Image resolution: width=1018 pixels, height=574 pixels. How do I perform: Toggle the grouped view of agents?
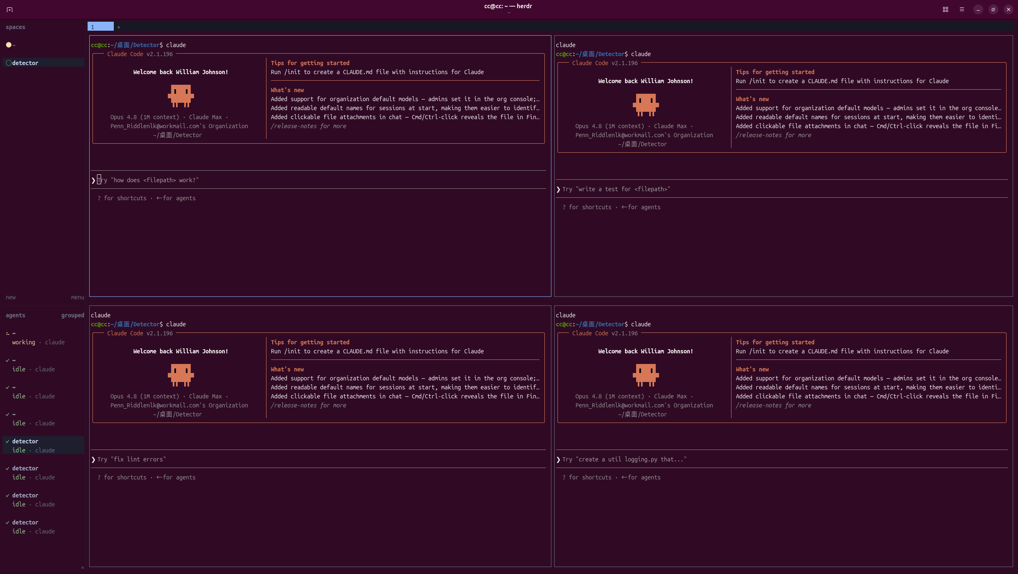point(72,315)
